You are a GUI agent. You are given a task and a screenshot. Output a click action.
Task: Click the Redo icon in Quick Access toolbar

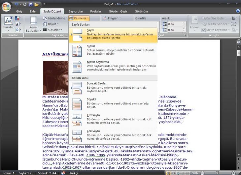pyautogui.click(x=25, y=4)
